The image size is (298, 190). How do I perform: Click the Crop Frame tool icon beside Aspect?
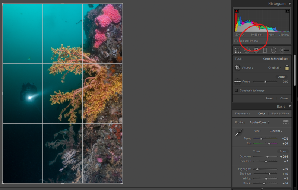coord(237,68)
